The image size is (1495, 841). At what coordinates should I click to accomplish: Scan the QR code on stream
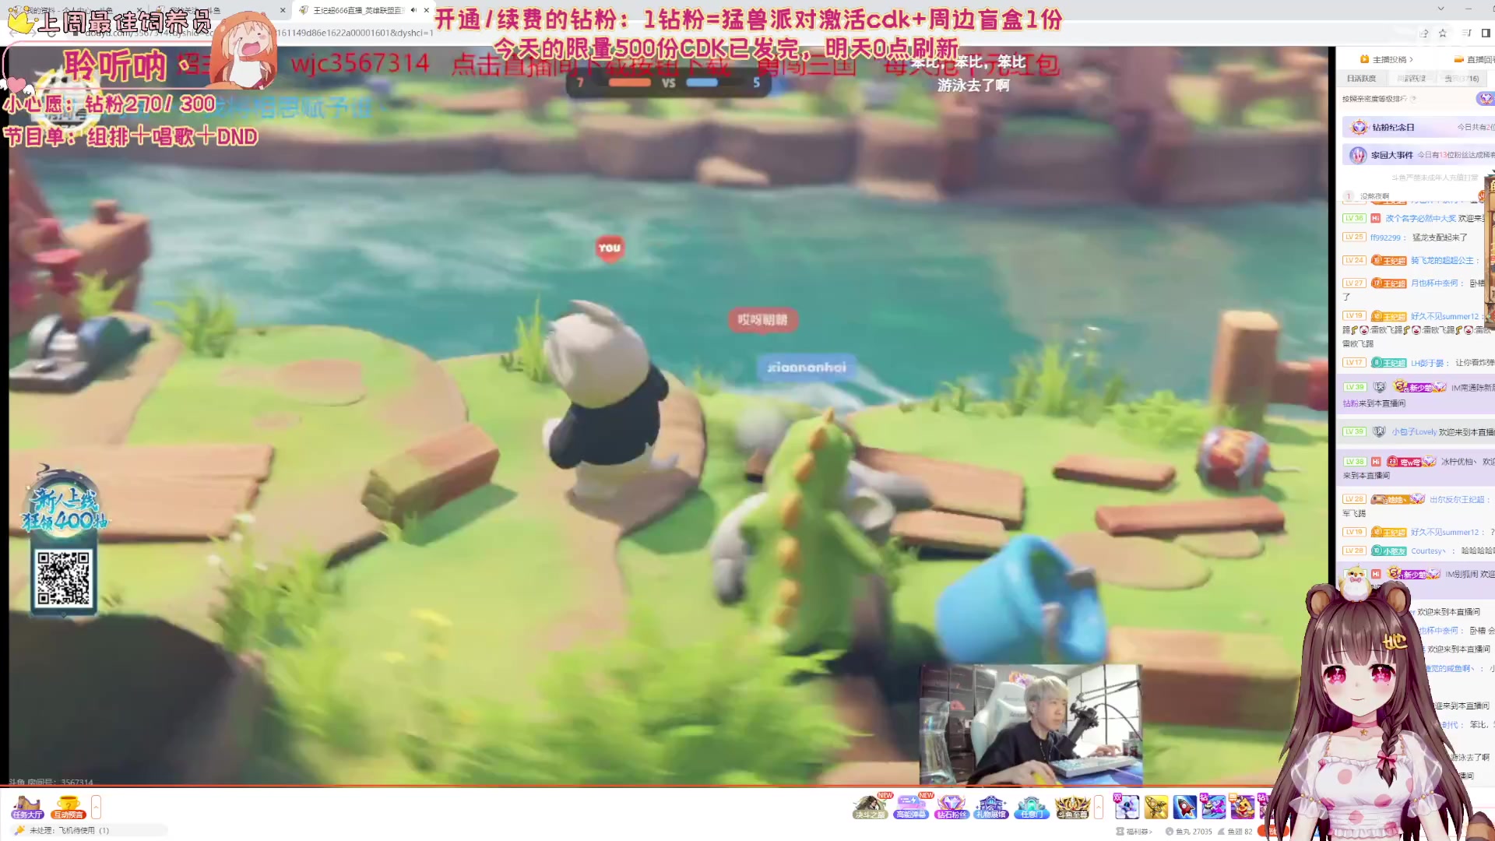[64, 578]
